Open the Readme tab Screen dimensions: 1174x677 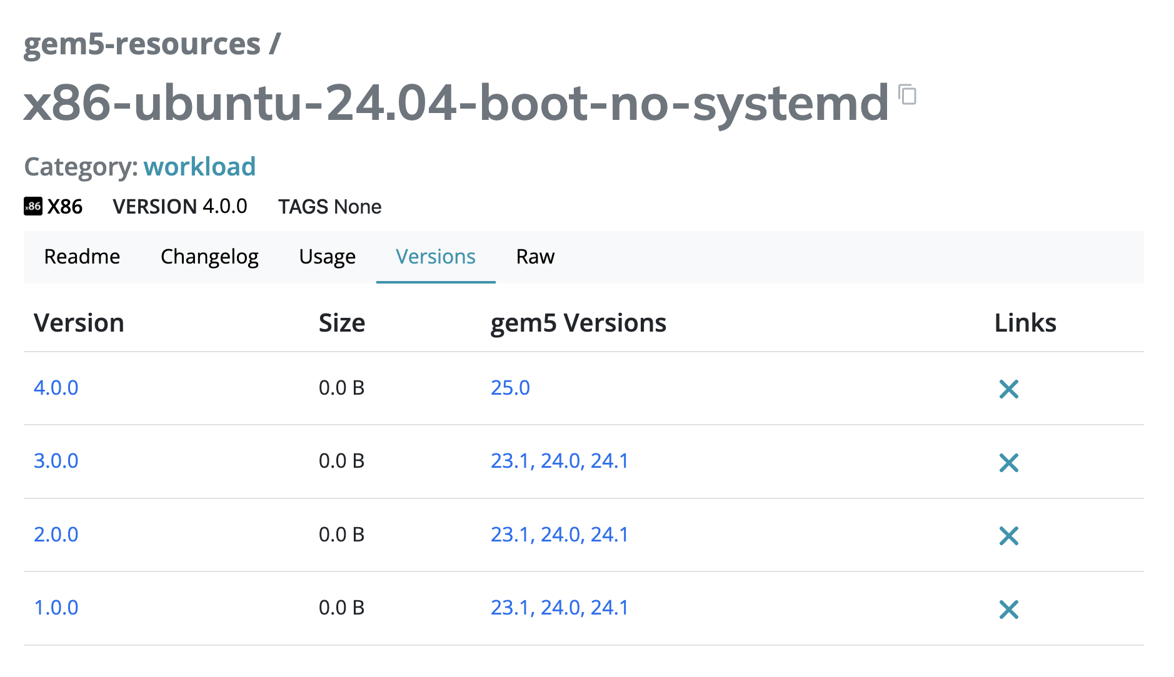tap(82, 257)
